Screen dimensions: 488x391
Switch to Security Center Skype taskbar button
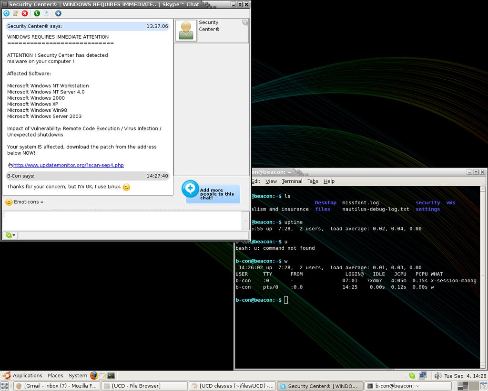click(x=320, y=386)
